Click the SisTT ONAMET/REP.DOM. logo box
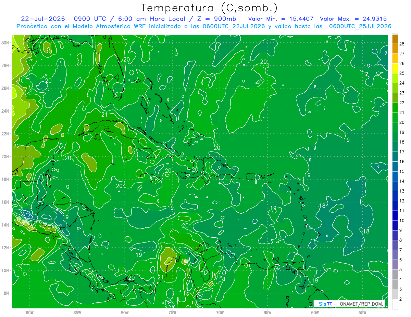The width and height of the screenshot is (411, 317). coord(349,304)
